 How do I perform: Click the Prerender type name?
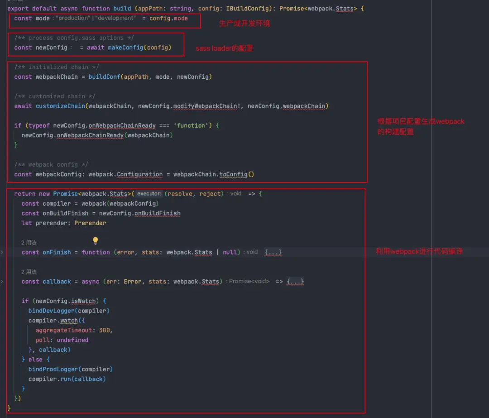click(x=90, y=223)
